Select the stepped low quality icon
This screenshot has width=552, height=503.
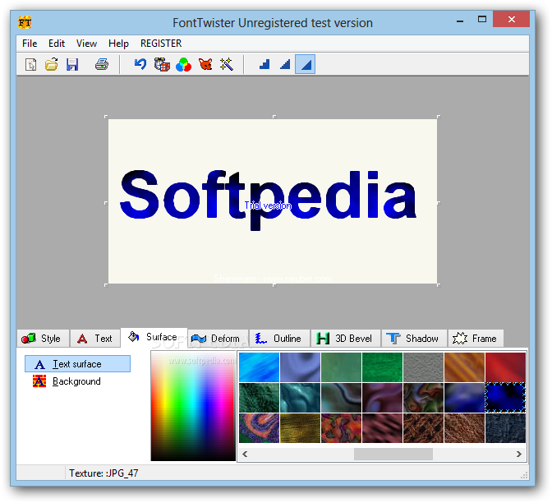click(x=264, y=64)
